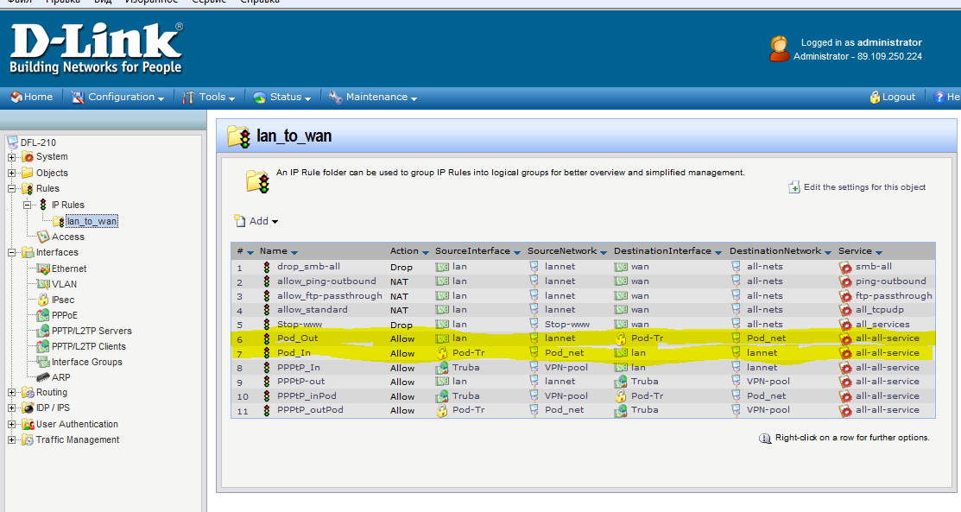This screenshot has width=961, height=512.
Task: Expand the Objects tree node
Action: [11, 173]
